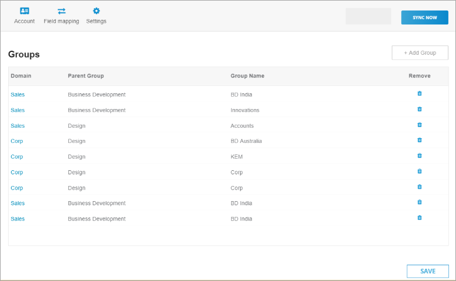Remove the KEM group

419,156
